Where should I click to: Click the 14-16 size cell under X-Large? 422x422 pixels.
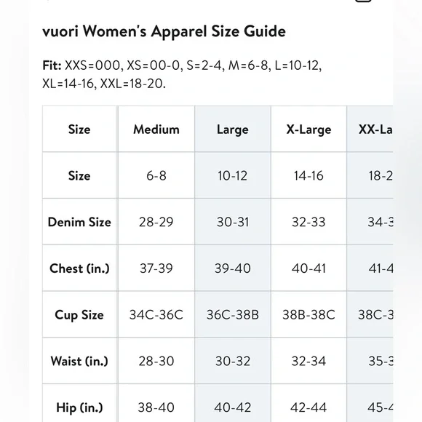click(x=308, y=175)
